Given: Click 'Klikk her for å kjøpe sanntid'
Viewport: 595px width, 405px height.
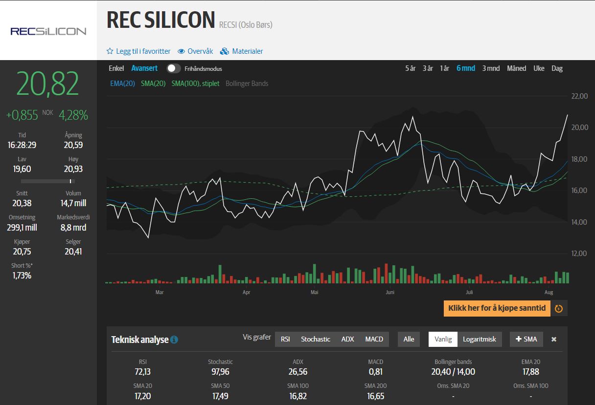Looking at the screenshot, I should click(x=497, y=308).
